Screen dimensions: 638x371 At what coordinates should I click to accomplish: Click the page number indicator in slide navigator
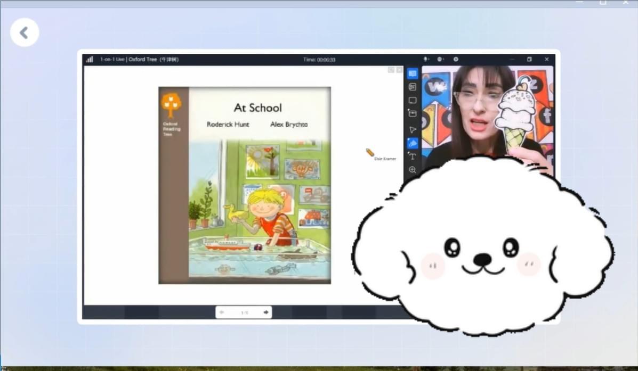pyautogui.click(x=244, y=312)
